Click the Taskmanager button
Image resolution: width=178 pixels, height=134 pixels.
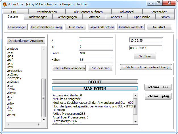point(17,27)
